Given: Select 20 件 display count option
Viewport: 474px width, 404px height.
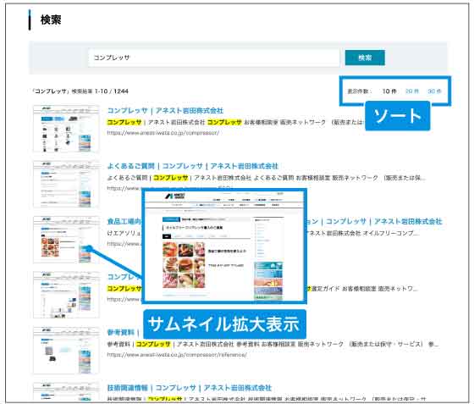Looking at the screenshot, I should tap(411, 91).
